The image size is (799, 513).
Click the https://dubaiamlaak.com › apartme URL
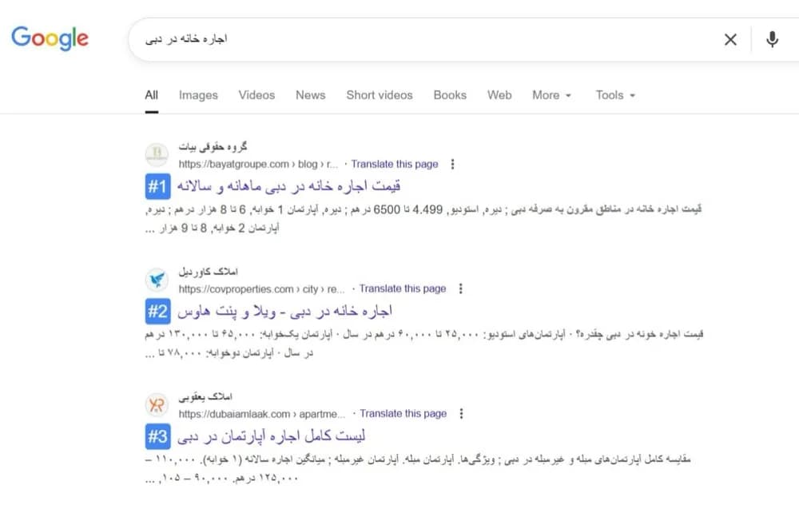262,414
